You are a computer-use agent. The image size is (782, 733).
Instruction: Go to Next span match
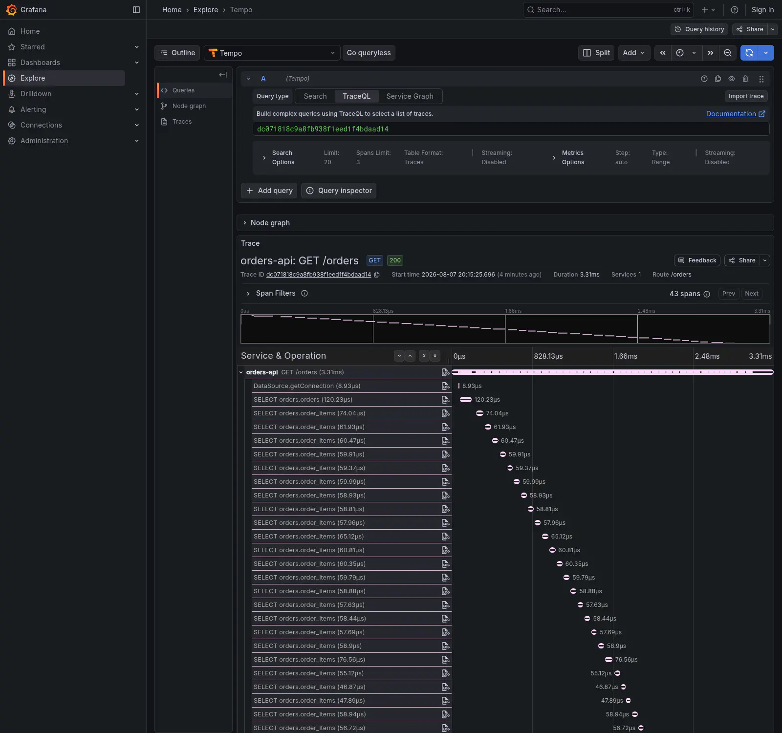pyautogui.click(x=752, y=294)
